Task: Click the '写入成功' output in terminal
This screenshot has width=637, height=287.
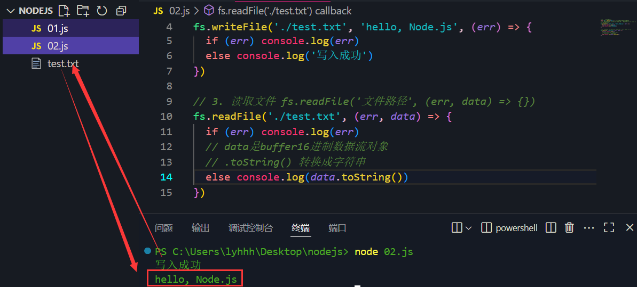Action: (178, 266)
